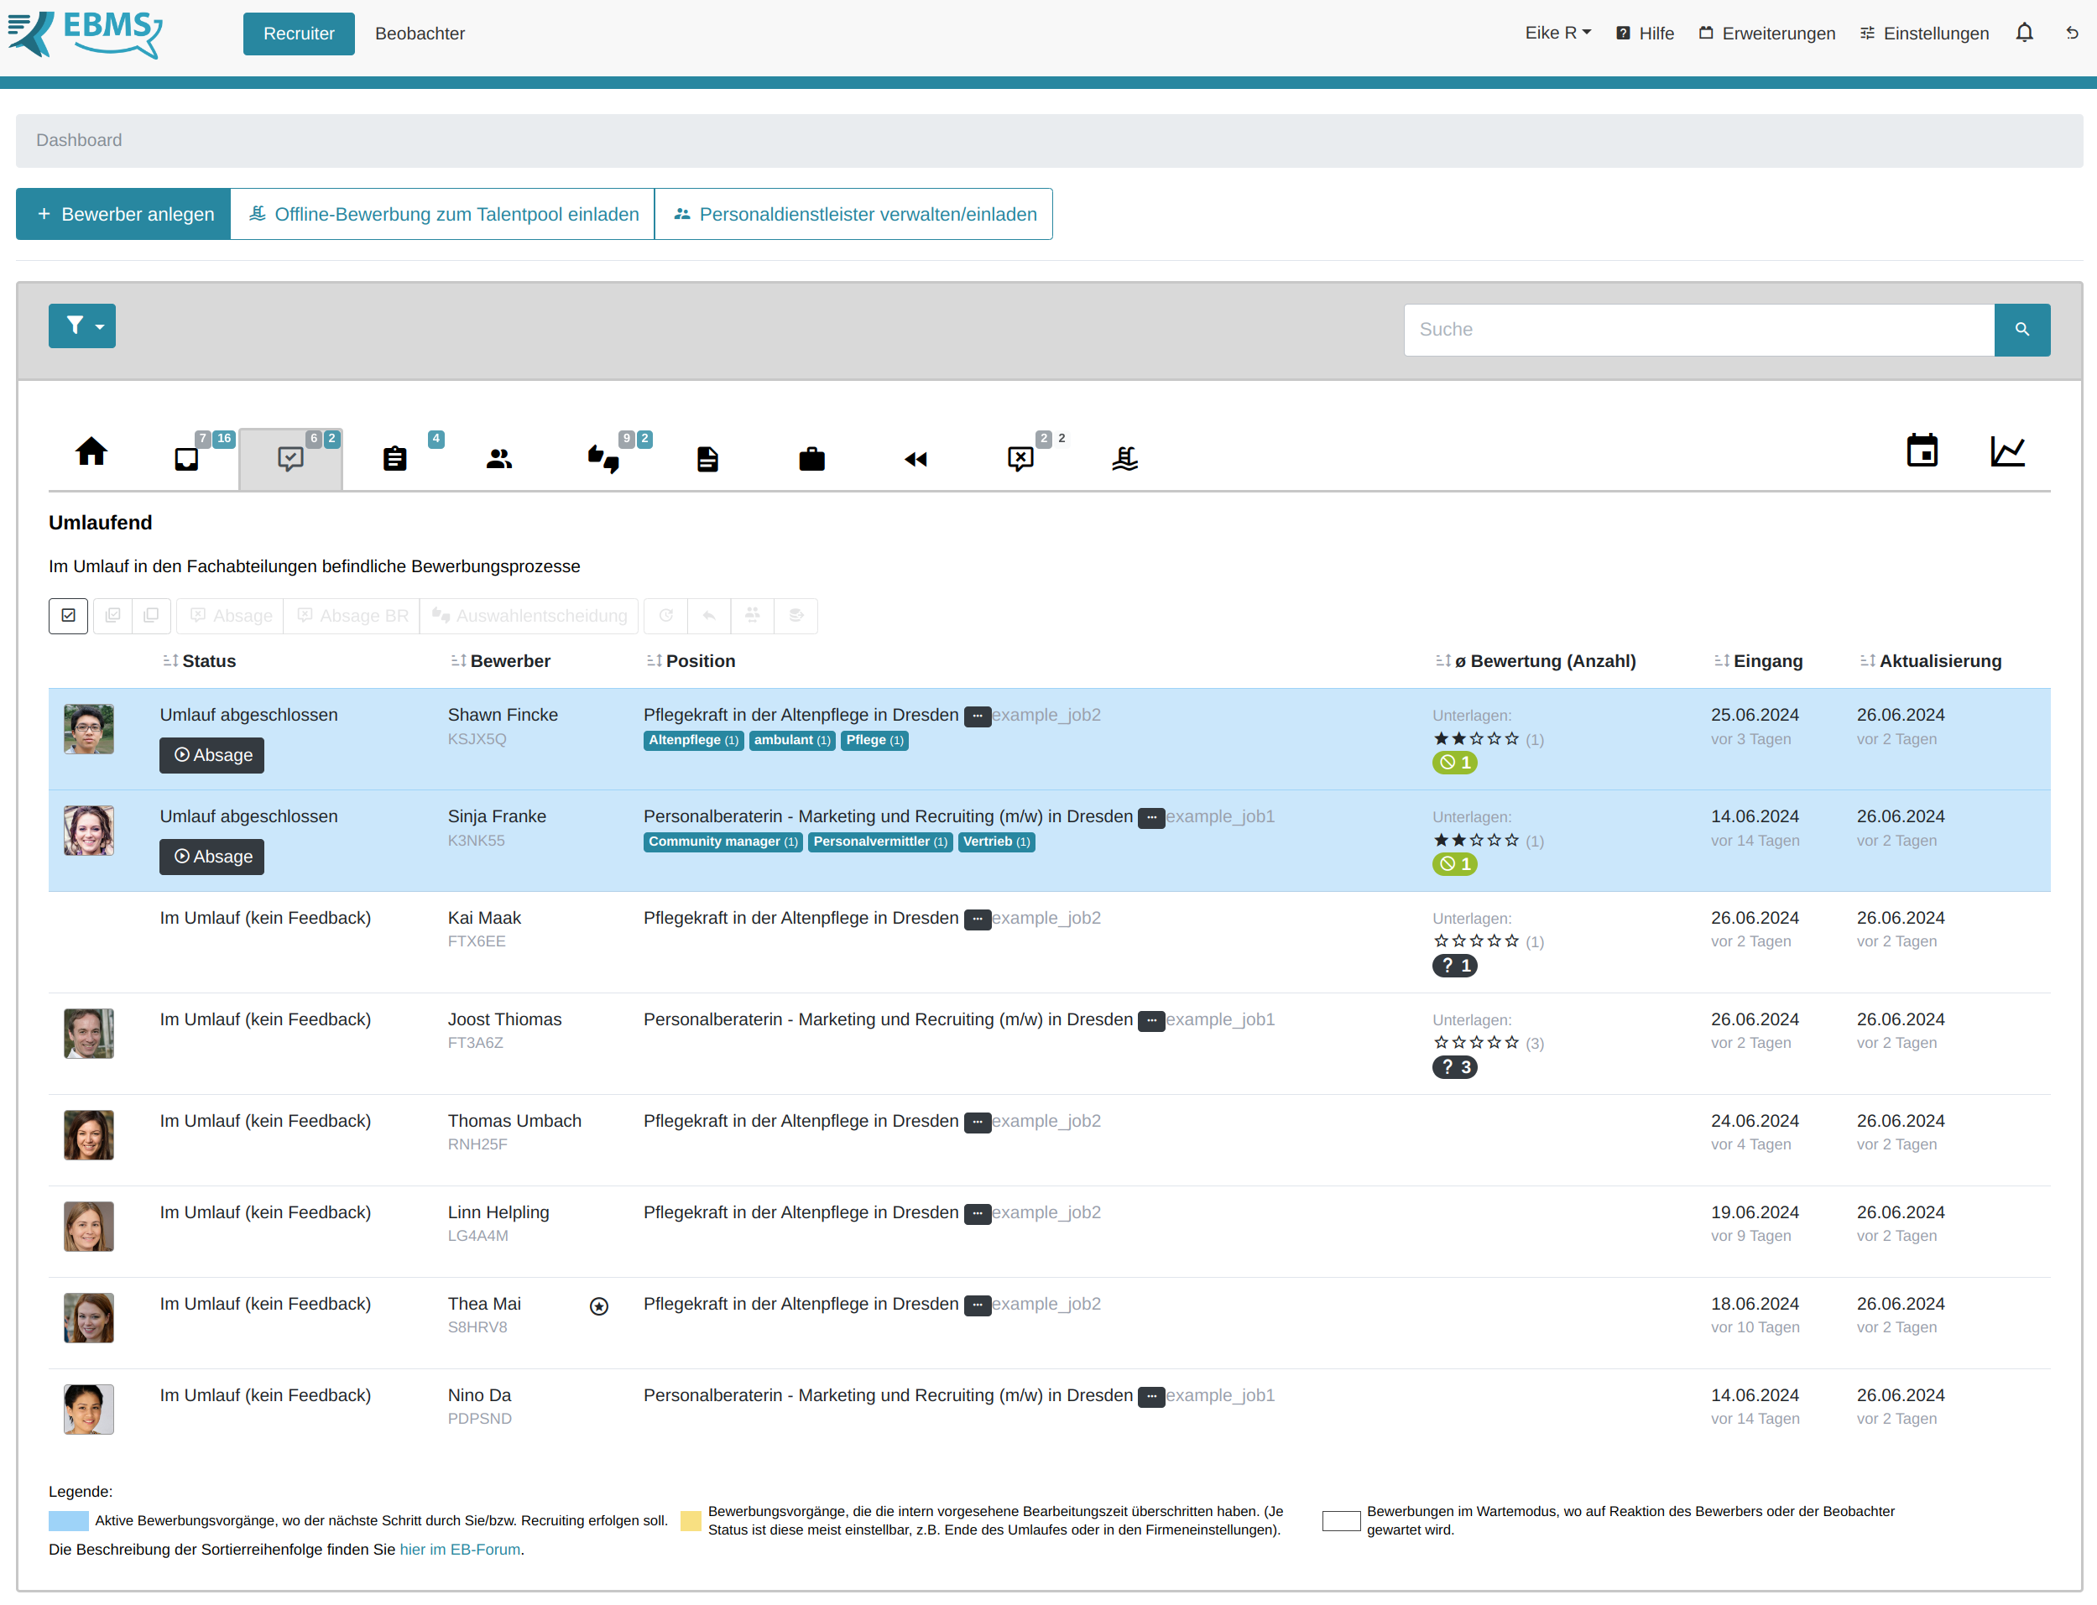Open the calendar view icon
The width and height of the screenshot is (2097, 1605).
pos(1922,451)
